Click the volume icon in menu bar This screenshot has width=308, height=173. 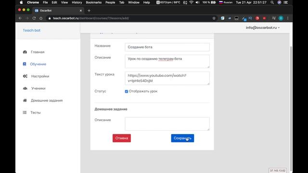[x=198, y=2]
